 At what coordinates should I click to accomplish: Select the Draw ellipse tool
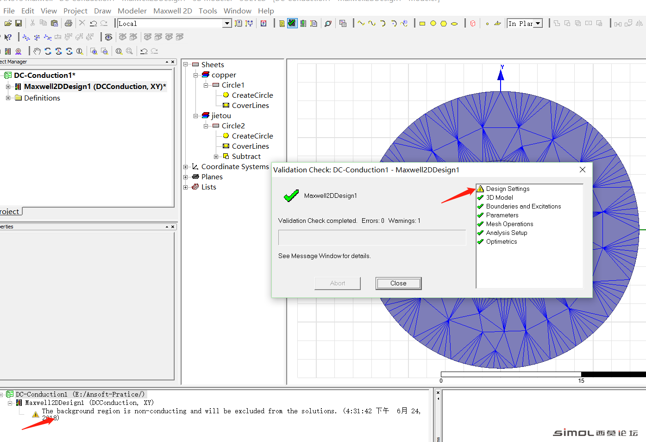click(x=454, y=23)
